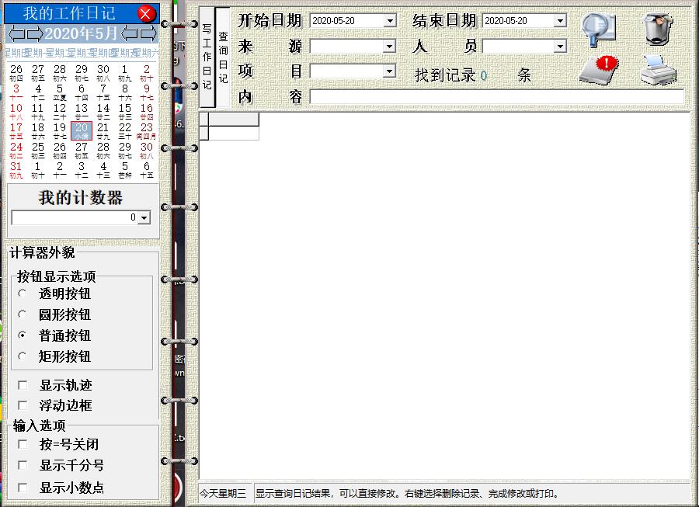Close the 我的工作日记 panel with red X
This screenshot has height=507, width=699.
[146, 13]
